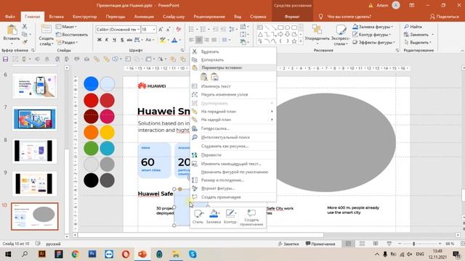Select the green color circle
Image resolution: width=465 pixels, height=261 pixels.
[x=91, y=148]
